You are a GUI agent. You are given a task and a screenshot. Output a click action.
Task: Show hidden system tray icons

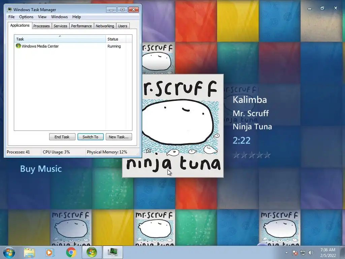[286, 253]
